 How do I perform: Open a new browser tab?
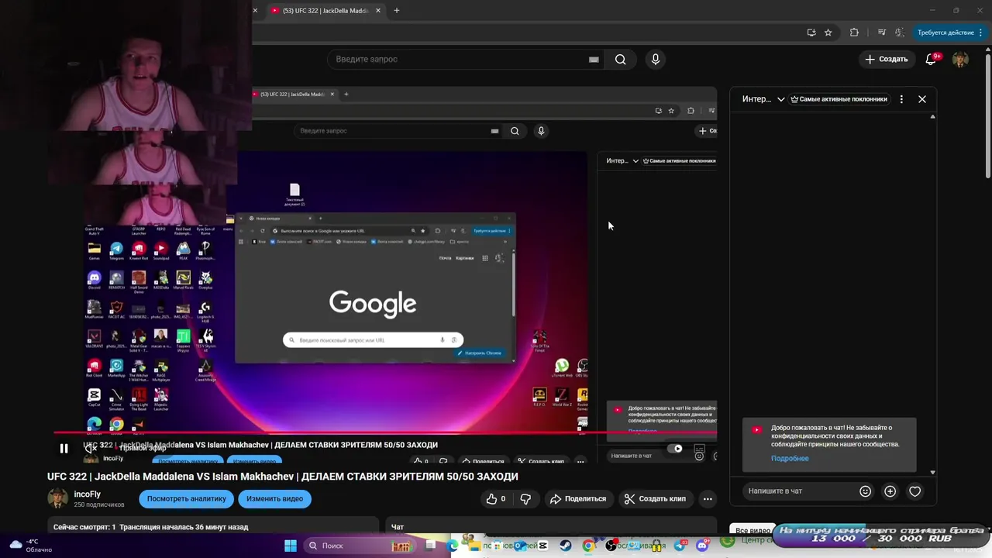[396, 10]
